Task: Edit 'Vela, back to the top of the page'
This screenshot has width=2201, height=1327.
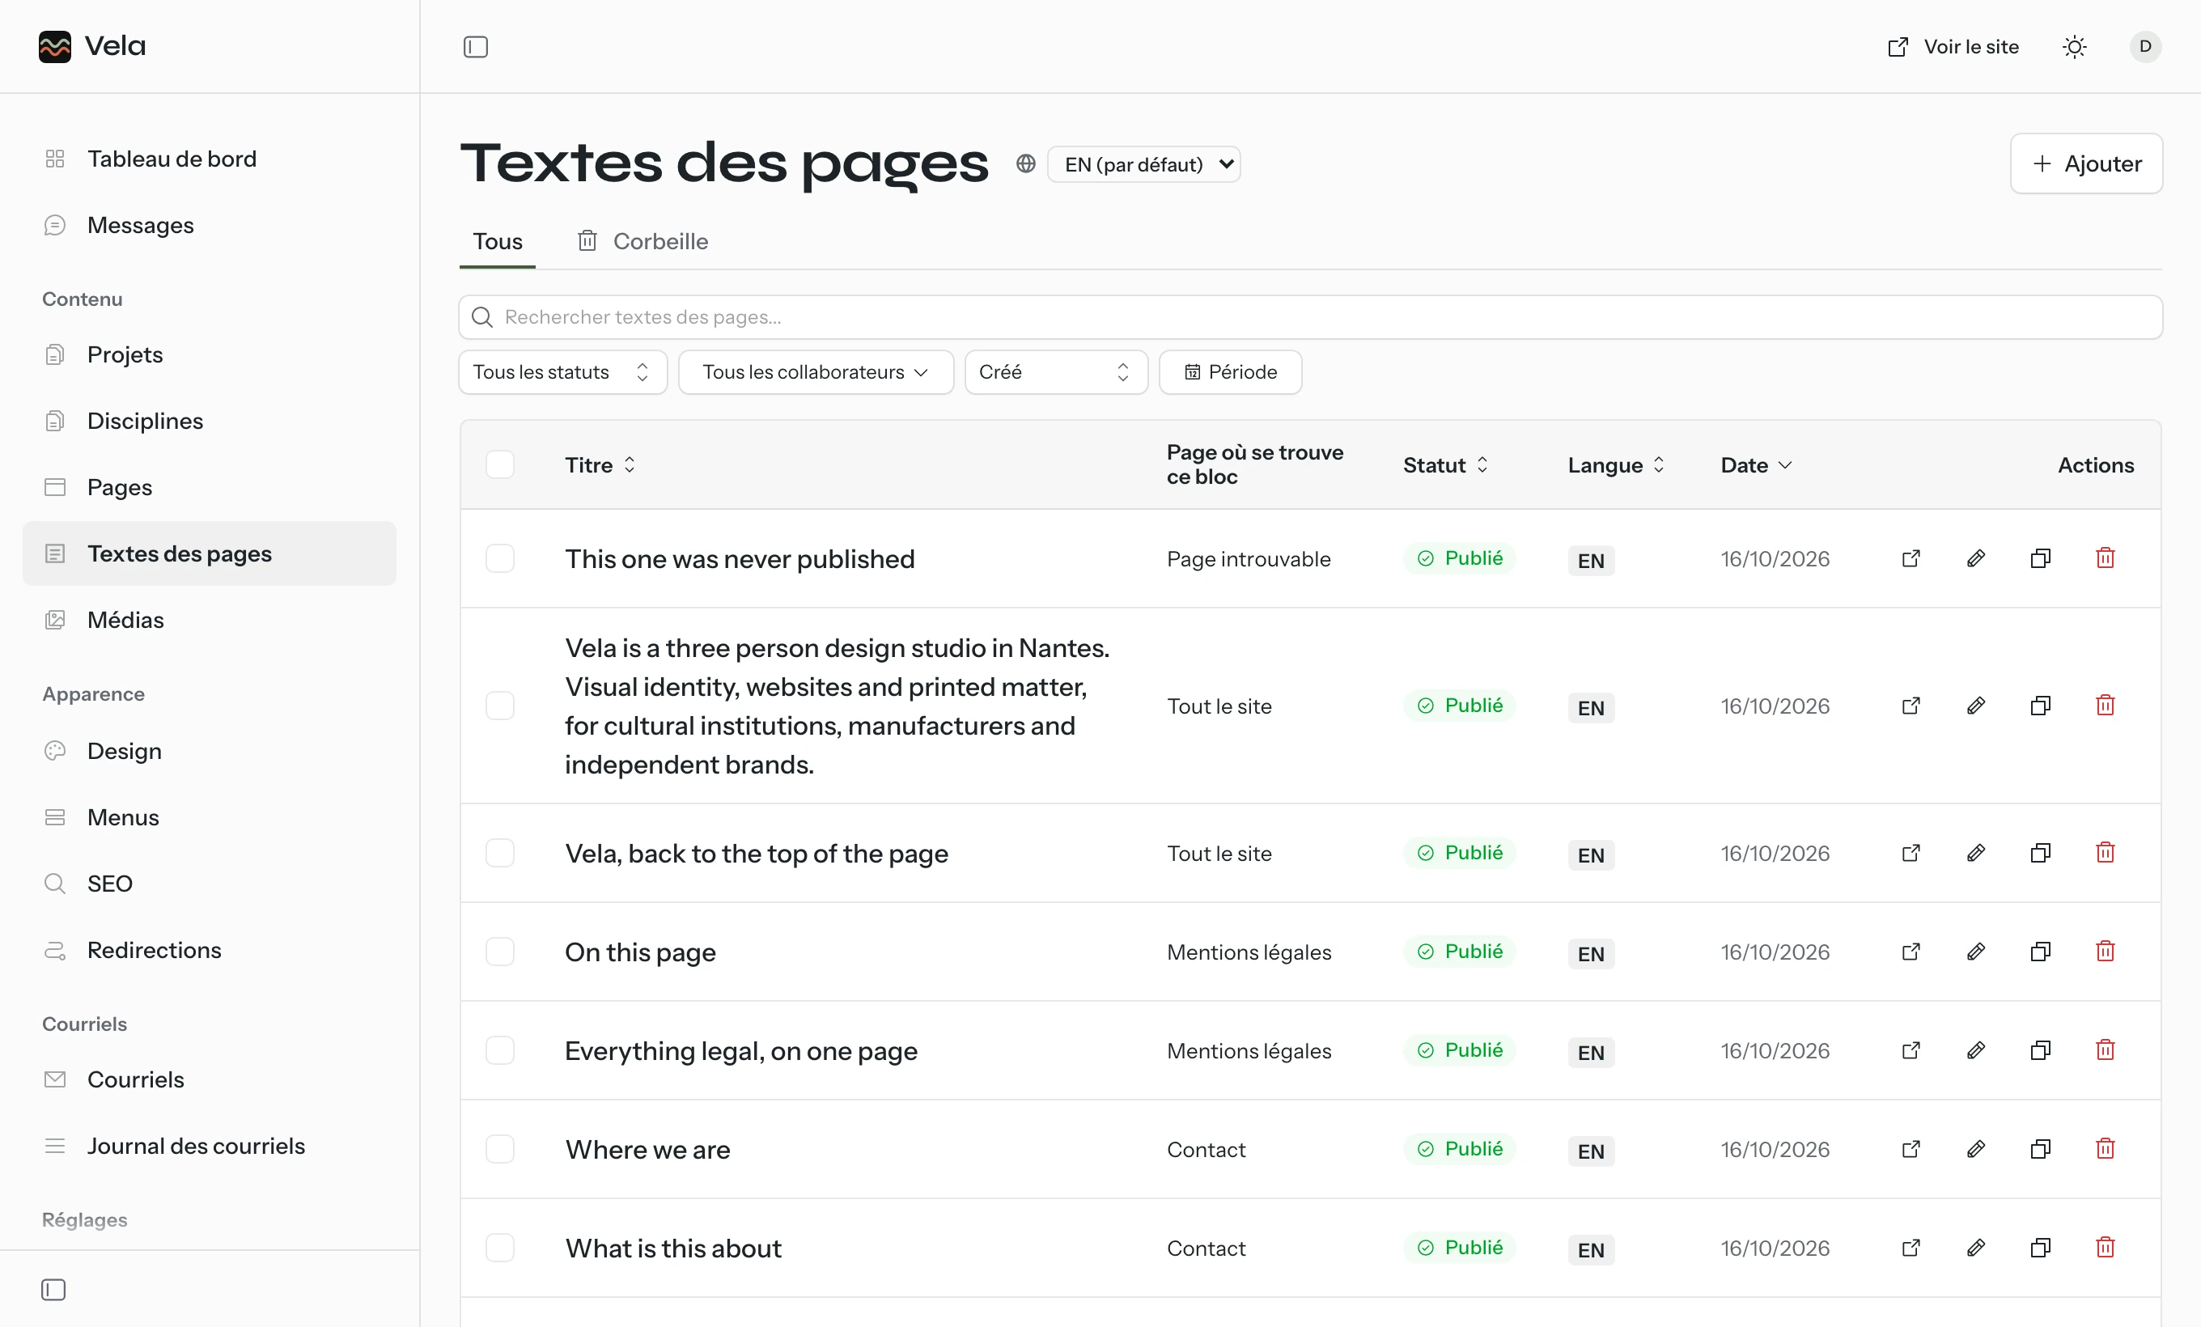Action: tap(1976, 853)
